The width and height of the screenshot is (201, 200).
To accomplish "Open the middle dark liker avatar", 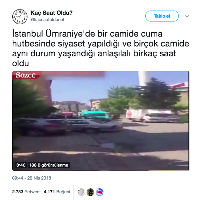I will 90,192.
